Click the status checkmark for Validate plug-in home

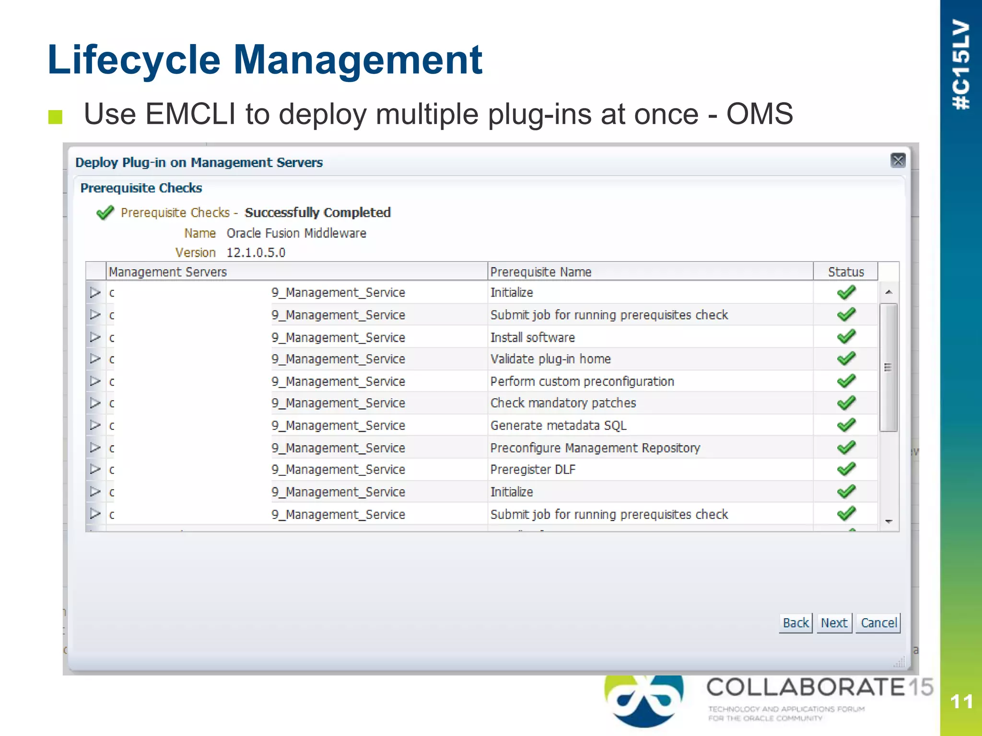click(x=846, y=358)
